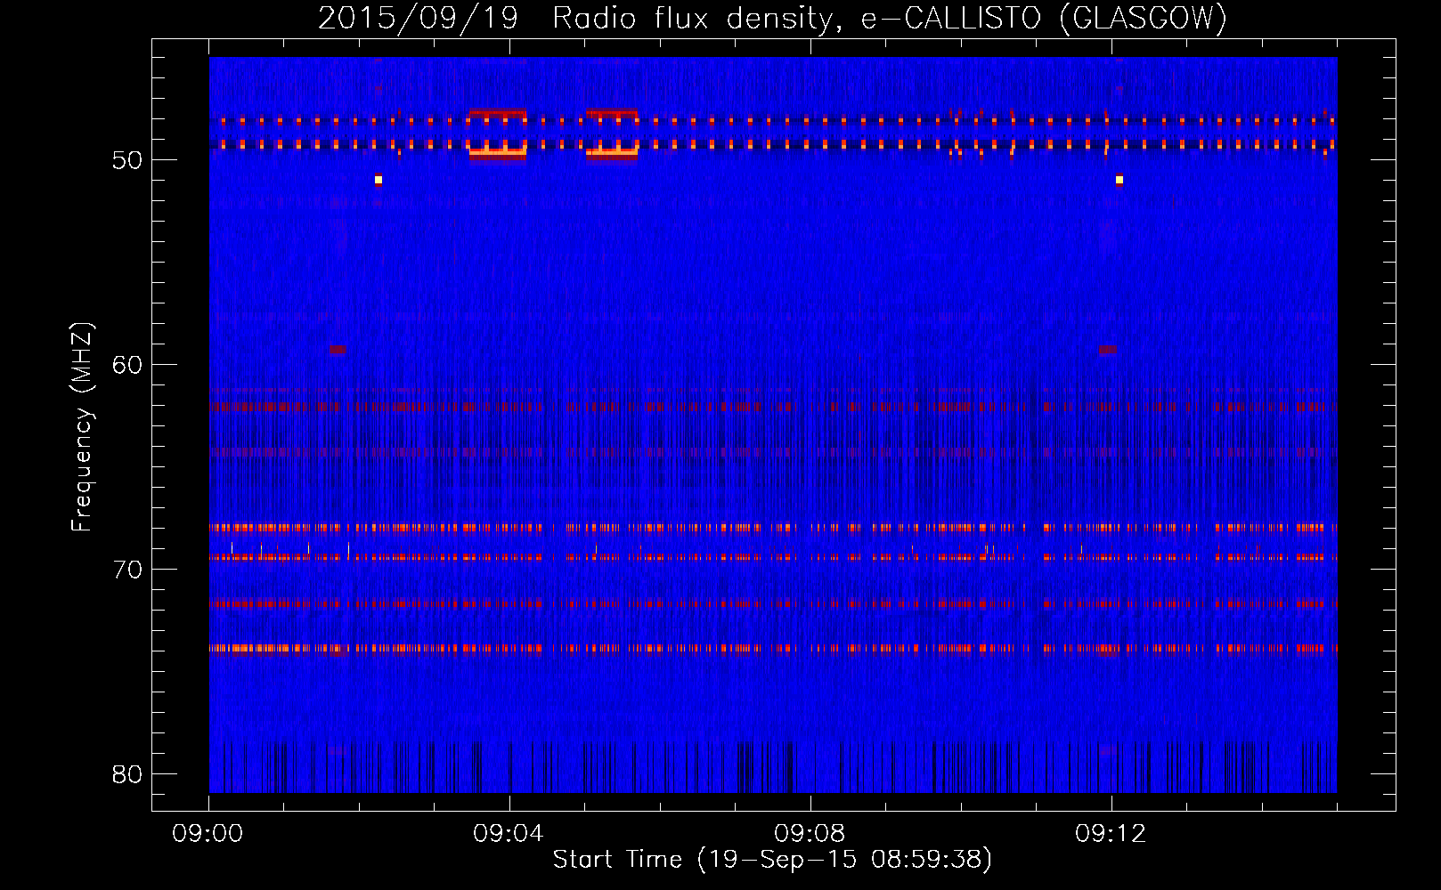Click the dark red blob near 59 MHz before 09:02
Image resolution: width=1441 pixels, height=890 pixels.
[x=338, y=350]
